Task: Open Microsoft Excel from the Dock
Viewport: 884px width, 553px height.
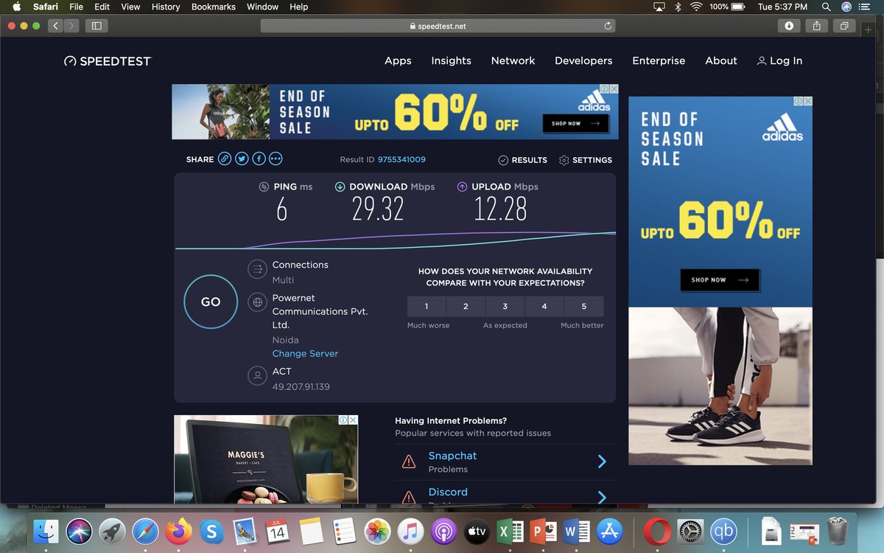Action: coord(511,531)
